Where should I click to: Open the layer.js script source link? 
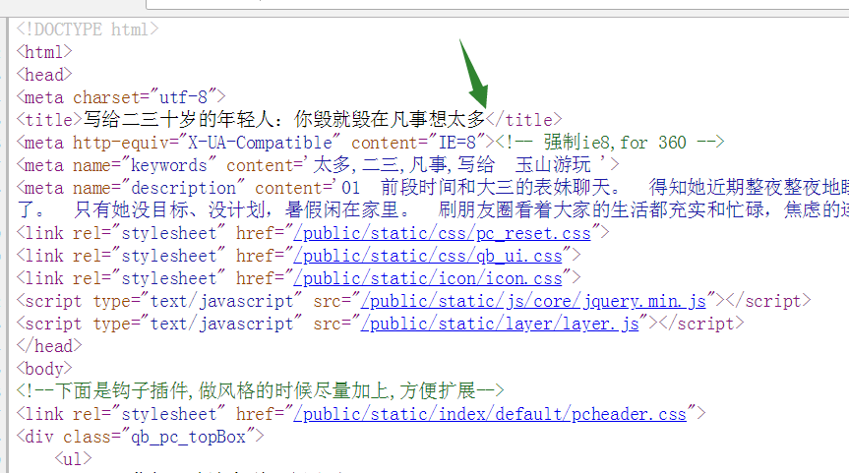click(x=501, y=324)
